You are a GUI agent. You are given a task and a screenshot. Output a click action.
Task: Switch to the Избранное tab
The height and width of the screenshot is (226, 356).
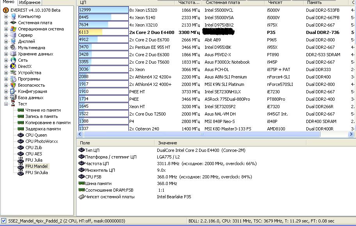tap(30, 2)
